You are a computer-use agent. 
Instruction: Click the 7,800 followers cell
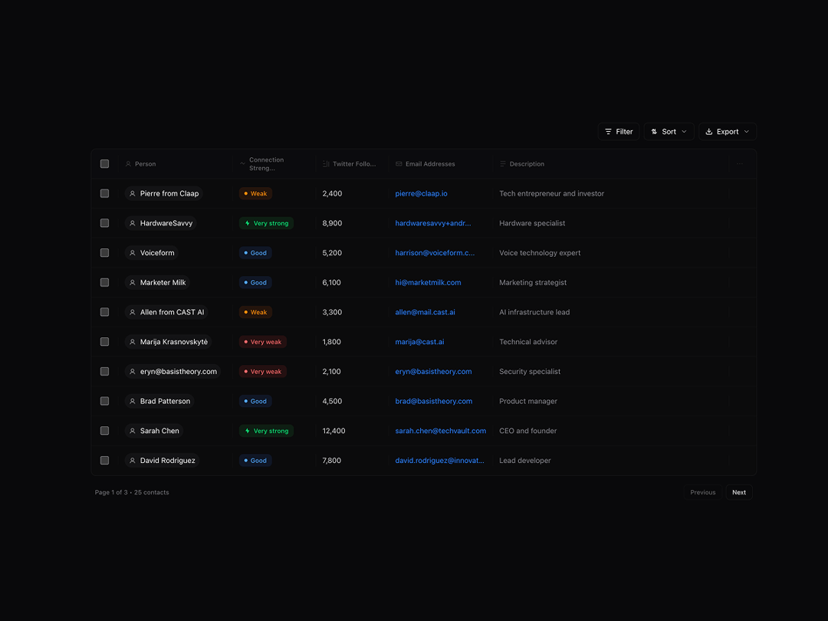332,461
